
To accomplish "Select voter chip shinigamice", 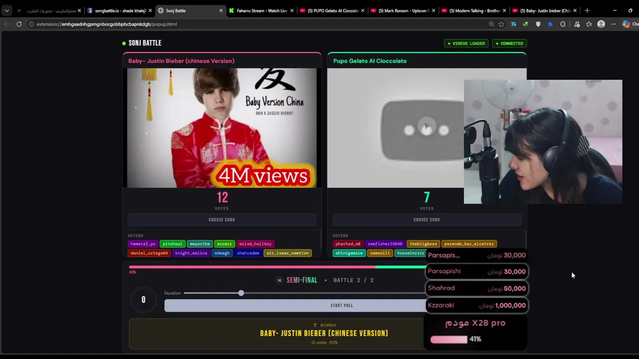I will click(349, 253).
